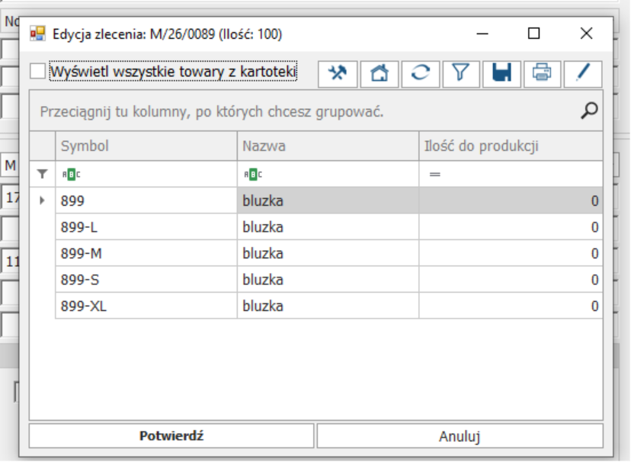Sort by the Nazwa column header
The image size is (631, 462).
pyautogui.click(x=328, y=146)
